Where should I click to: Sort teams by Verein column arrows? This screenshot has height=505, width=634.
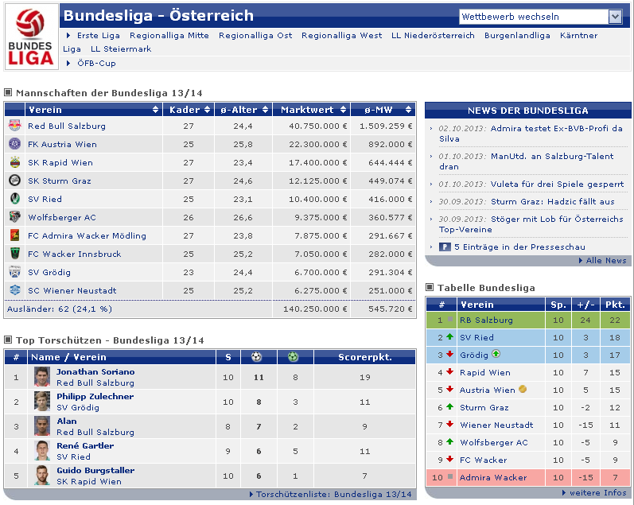click(x=155, y=110)
